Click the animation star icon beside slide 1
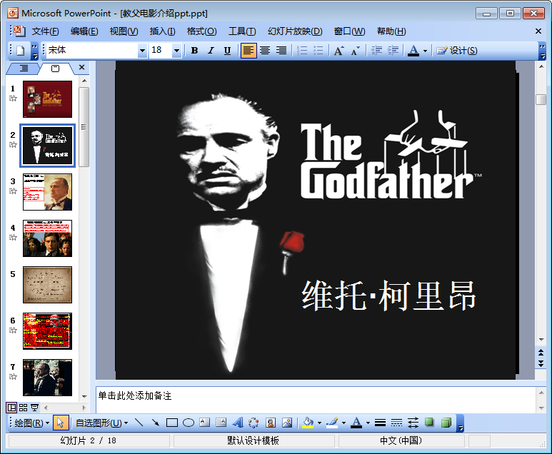 13,99
